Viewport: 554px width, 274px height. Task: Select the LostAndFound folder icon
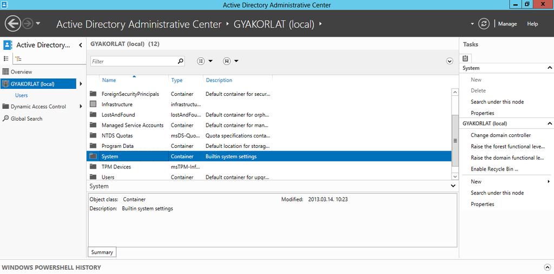[93, 115]
